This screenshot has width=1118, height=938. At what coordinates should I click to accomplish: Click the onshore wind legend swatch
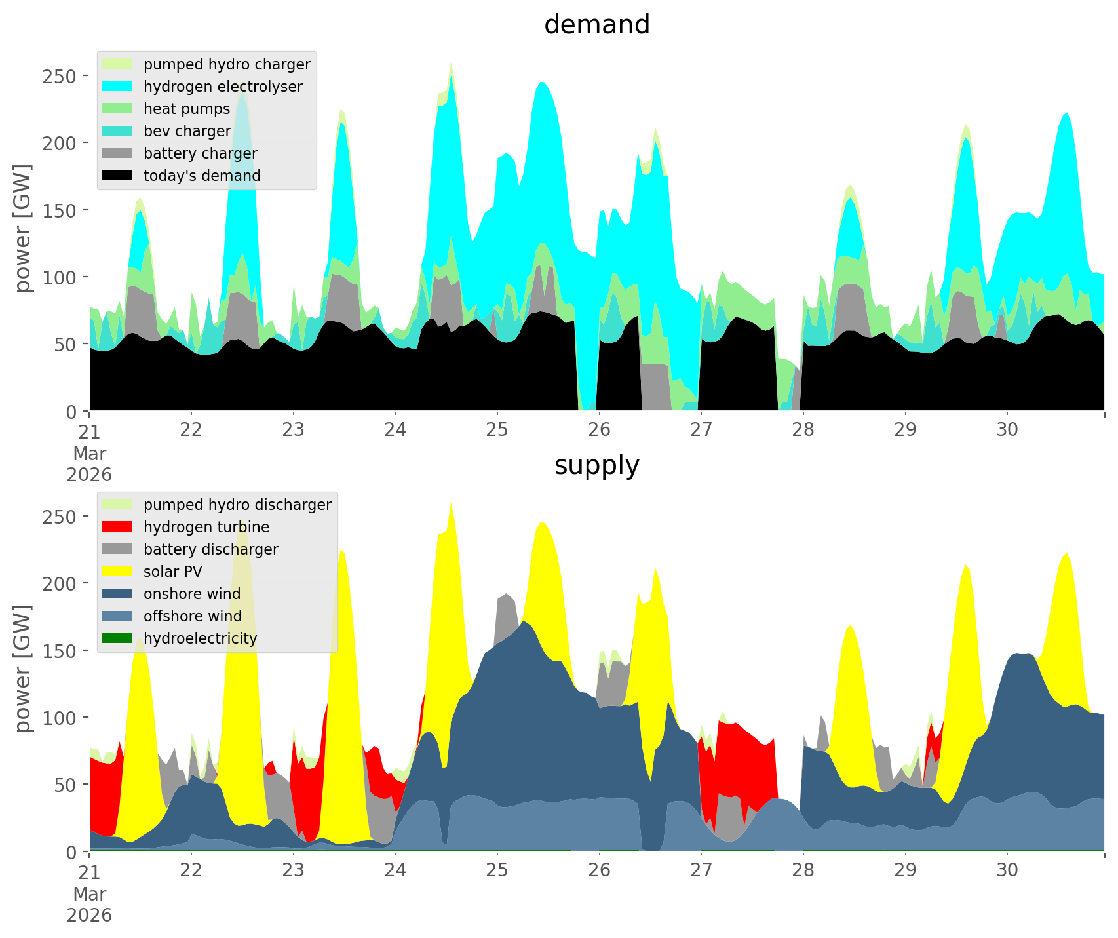117,594
